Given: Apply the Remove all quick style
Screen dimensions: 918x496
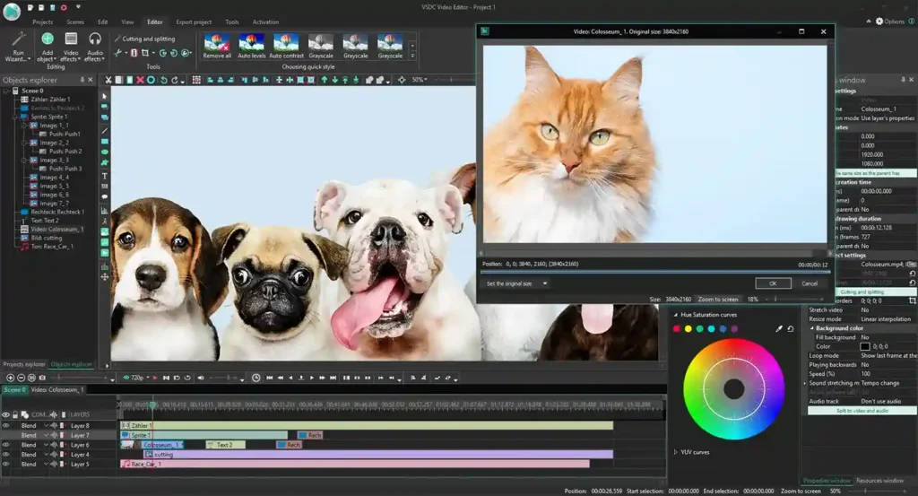Looking at the screenshot, I should coord(217,42).
